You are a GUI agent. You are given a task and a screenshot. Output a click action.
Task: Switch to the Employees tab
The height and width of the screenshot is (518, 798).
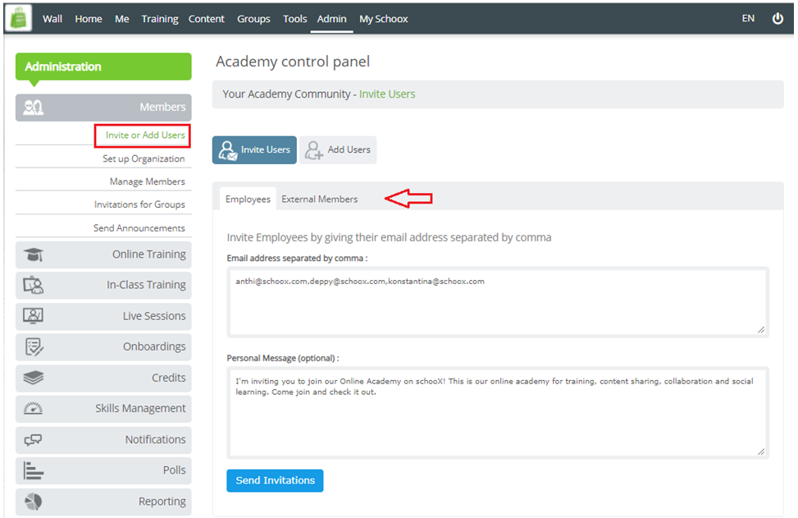pos(248,199)
